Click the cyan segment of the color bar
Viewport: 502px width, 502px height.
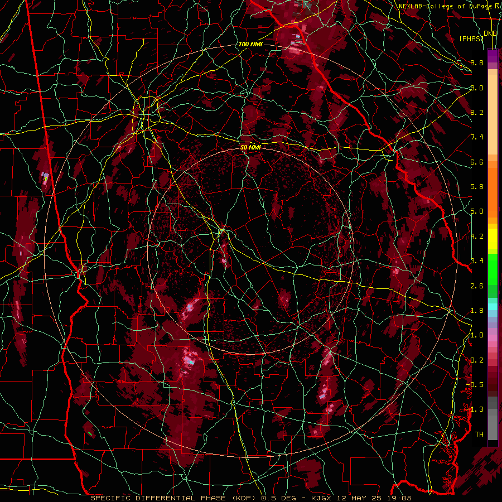click(x=493, y=307)
